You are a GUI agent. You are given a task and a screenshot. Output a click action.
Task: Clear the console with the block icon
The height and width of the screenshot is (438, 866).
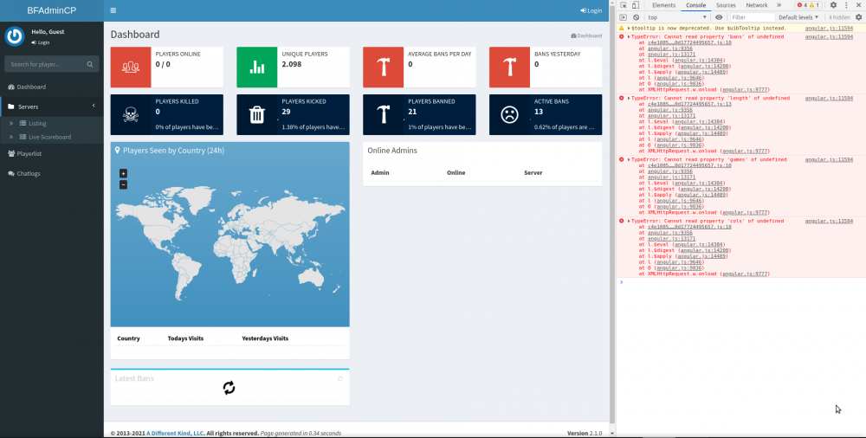[636, 17]
